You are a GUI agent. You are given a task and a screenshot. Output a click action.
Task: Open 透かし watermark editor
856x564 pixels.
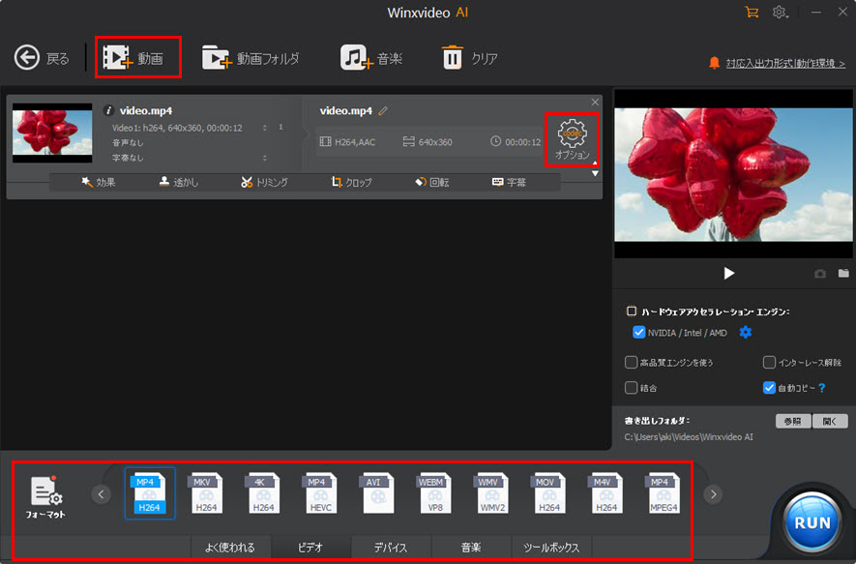pyautogui.click(x=179, y=183)
